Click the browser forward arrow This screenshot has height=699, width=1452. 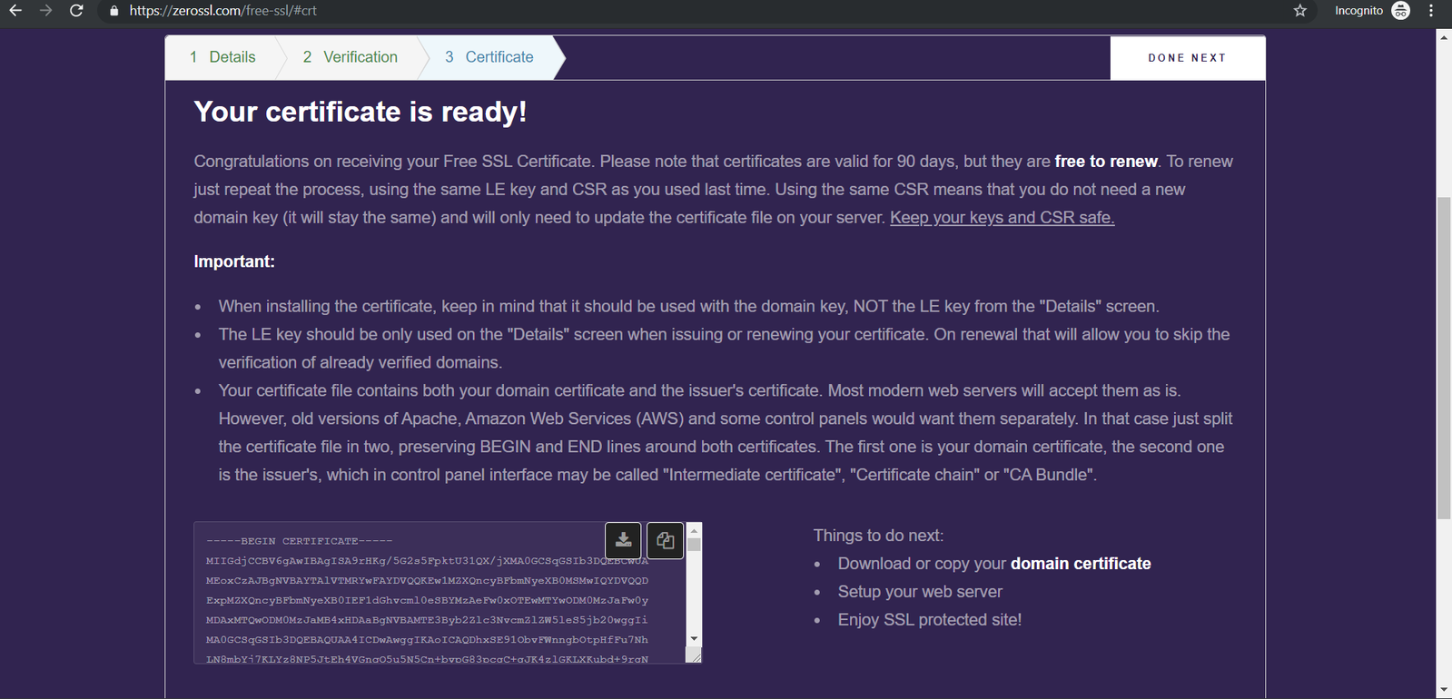tap(46, 11)
